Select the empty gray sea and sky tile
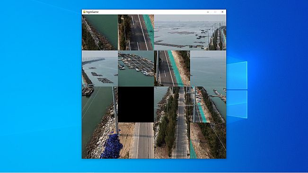 click(x=208, y=69)
